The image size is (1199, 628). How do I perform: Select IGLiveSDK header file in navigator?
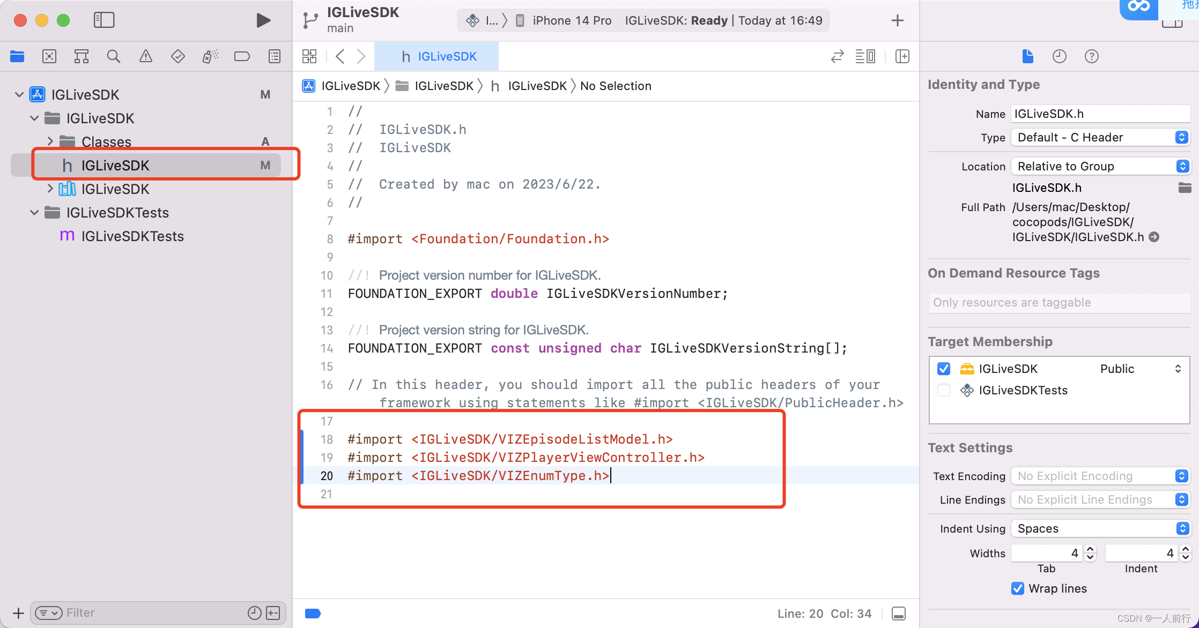(x=146, y=165)
